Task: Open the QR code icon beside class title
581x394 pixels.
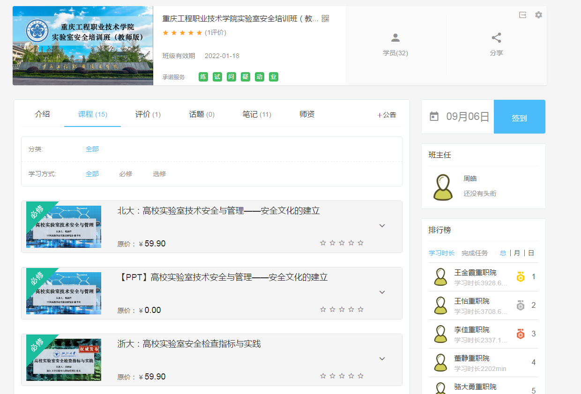Action: [325, 19]
